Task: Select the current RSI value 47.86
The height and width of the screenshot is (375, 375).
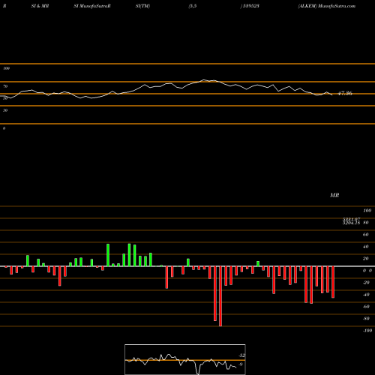Action: [x=345, y=93]
